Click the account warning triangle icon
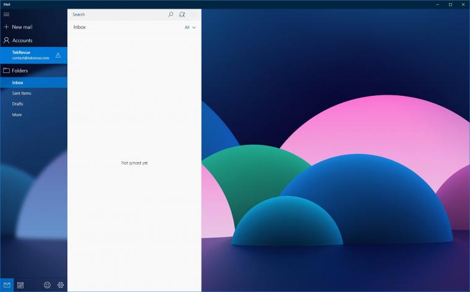This screenshot has width=470, height=292. pos(58,55)
